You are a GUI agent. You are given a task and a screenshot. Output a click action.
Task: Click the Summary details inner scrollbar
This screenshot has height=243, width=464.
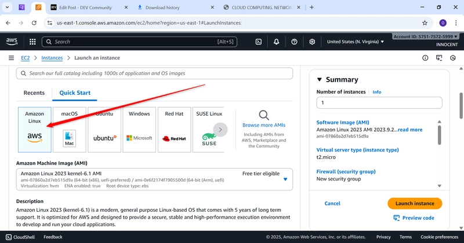tap(440, 135)
